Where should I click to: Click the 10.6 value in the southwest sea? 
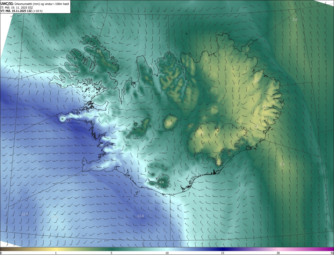[x=55, y=217]
